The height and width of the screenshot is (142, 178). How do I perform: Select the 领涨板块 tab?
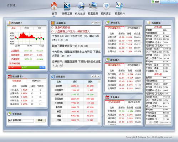(17, 81)
